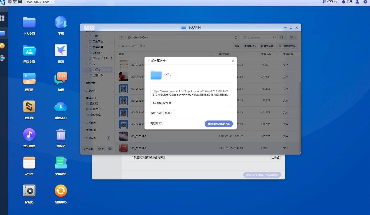Open the device name Z4S-24NX-2061 dropdown

pos(40,2)
